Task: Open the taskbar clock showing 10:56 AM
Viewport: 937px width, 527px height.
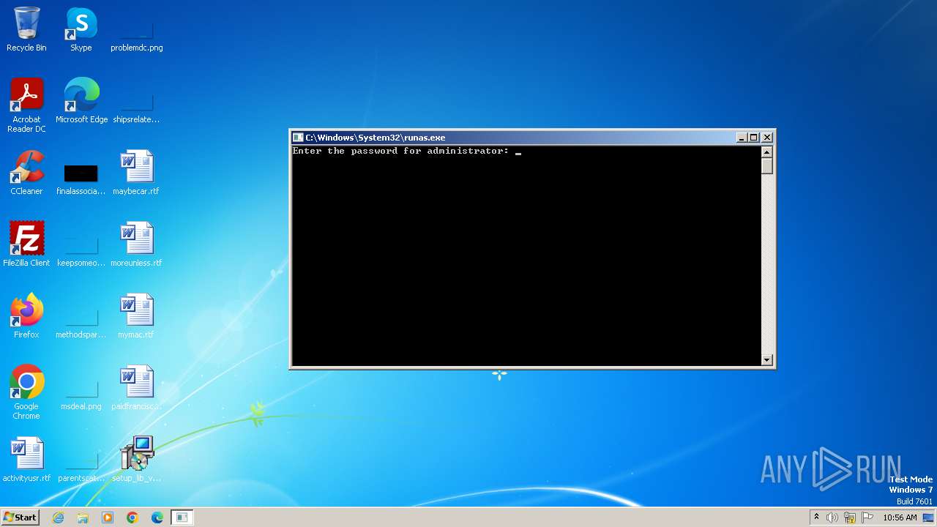Action: pyautogui.click(x=900, y=517)
